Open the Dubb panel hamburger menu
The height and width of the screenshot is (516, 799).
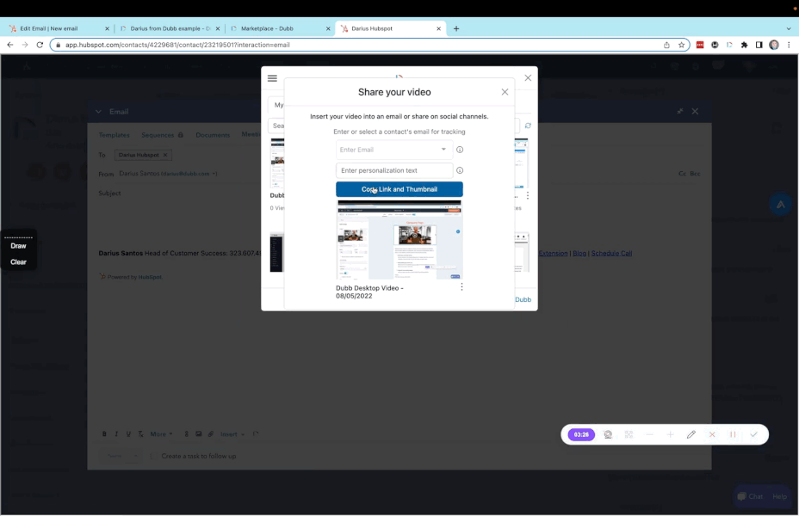(x=272, y=78)
